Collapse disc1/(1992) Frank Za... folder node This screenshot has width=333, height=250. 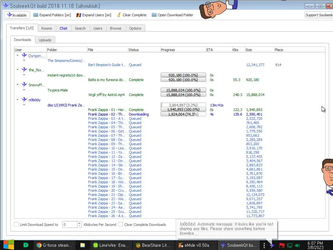(x=24, y=104)
